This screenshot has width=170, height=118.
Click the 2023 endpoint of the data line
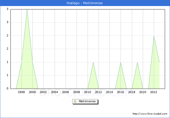(x=159, y=62)
